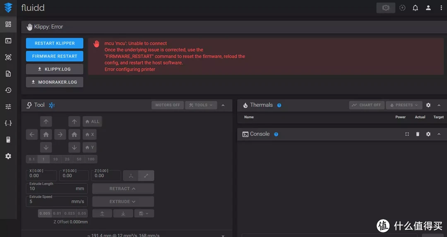Open the Console page in sidebar
The image size is (447, 237).
(x=8, y=40)
